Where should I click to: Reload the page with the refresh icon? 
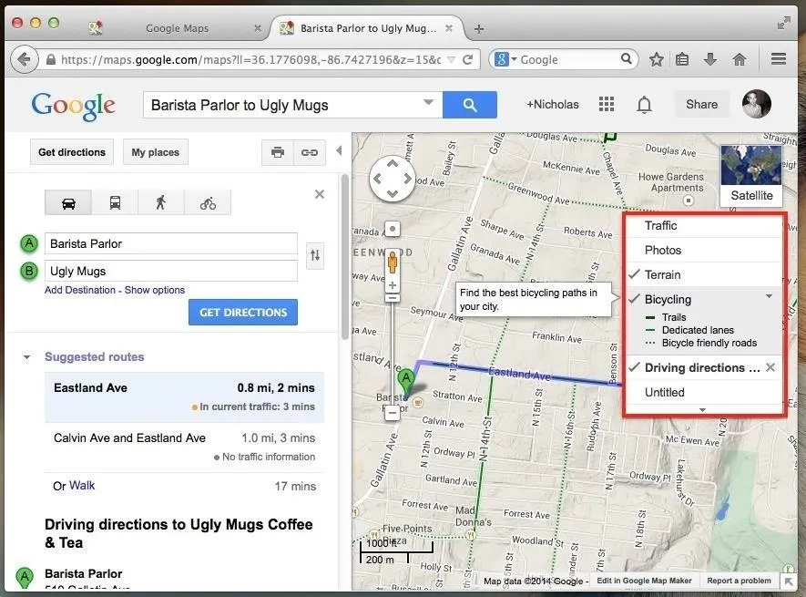467,60
